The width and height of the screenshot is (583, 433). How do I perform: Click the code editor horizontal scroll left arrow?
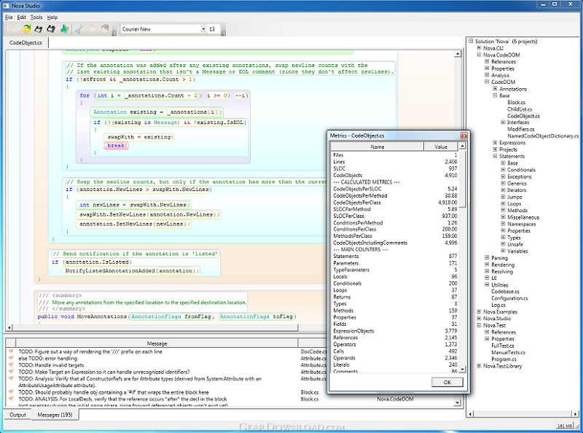pos(9,328)
